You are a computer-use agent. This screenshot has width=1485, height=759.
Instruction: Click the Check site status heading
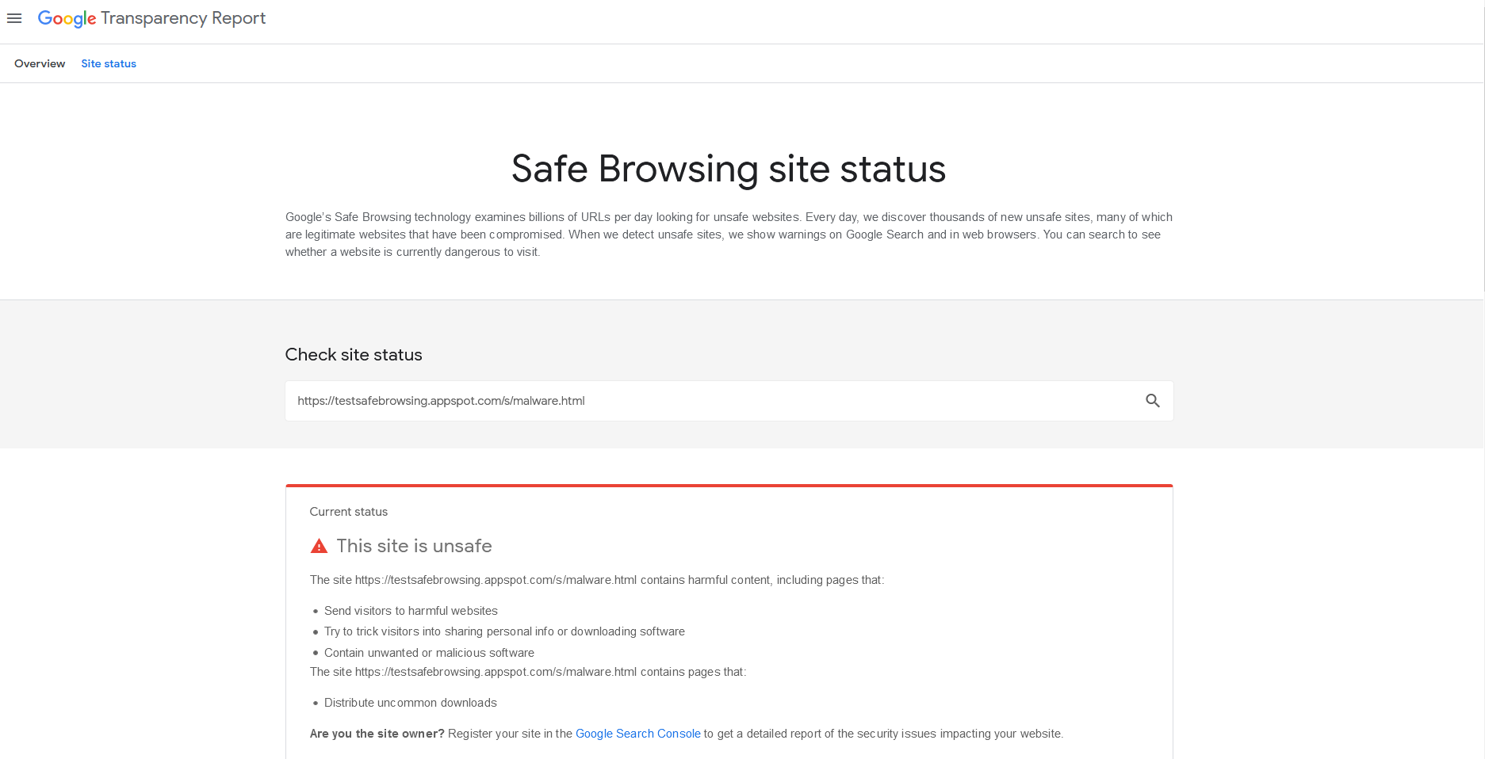click(354, 354)
